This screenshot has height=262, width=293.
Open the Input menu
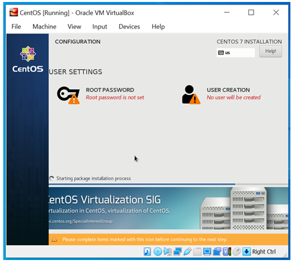pyautogui.click(x=99, y=26)
